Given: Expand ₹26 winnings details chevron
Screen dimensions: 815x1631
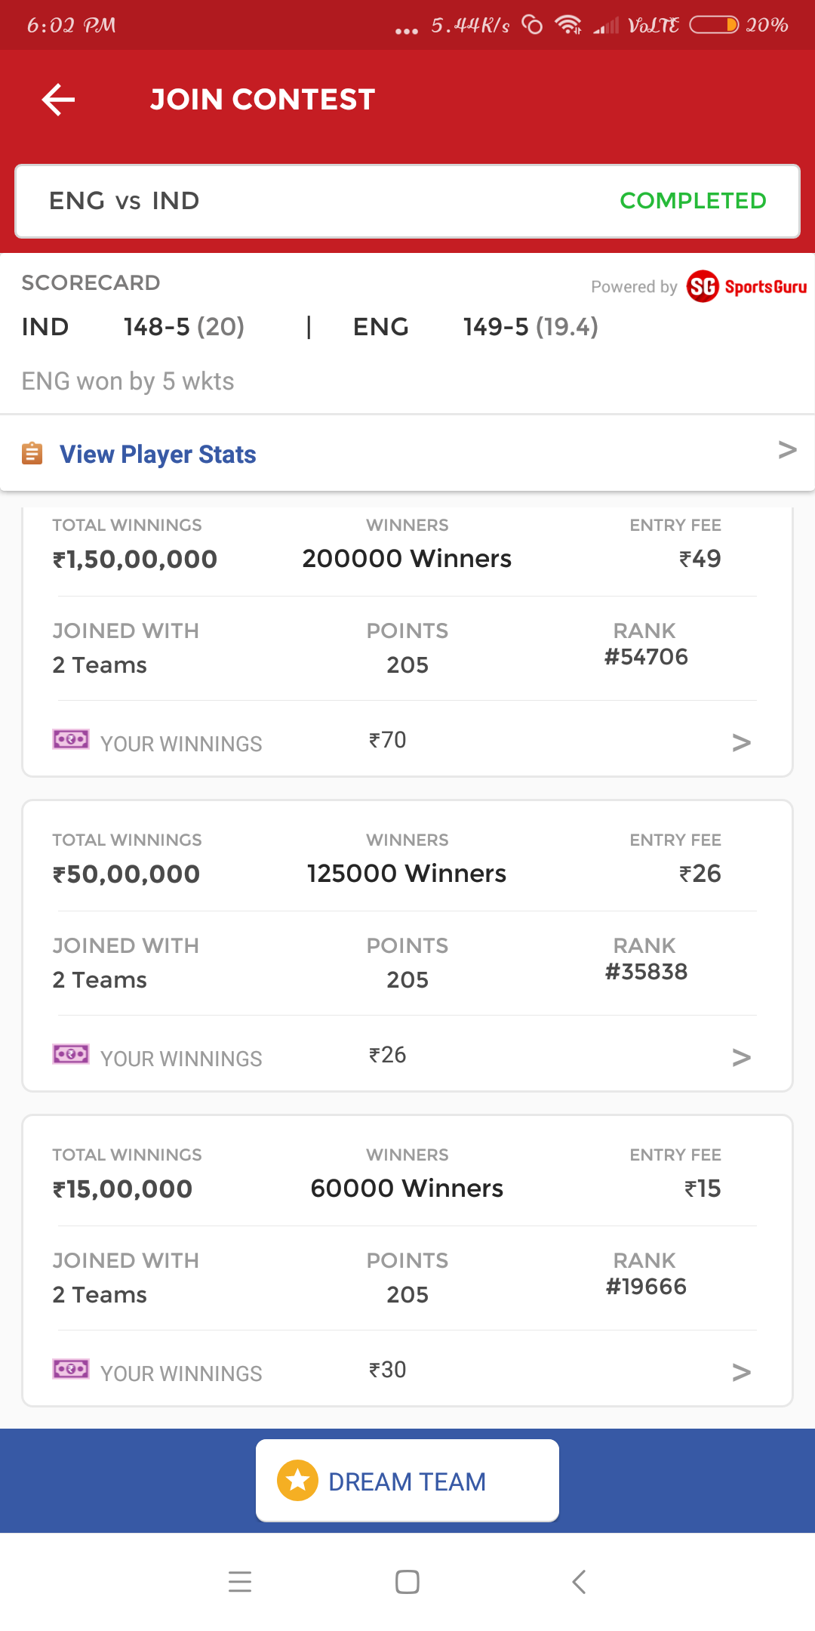Looking at the screenshot, I should 741,1058.
